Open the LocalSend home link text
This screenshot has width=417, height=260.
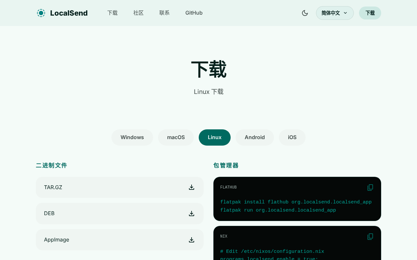coord(69,13)
